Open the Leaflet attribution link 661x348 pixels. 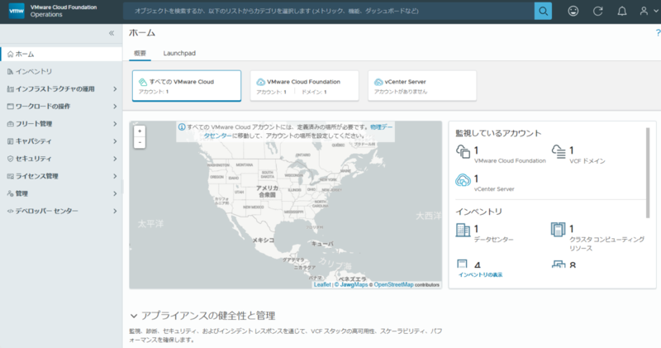pos(322,284)
